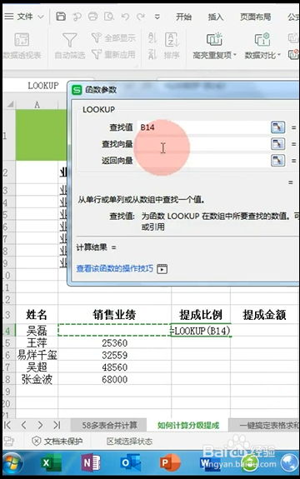
Task: Select the cell with name 易烊千玺
Action: click(x=37, y=355)
